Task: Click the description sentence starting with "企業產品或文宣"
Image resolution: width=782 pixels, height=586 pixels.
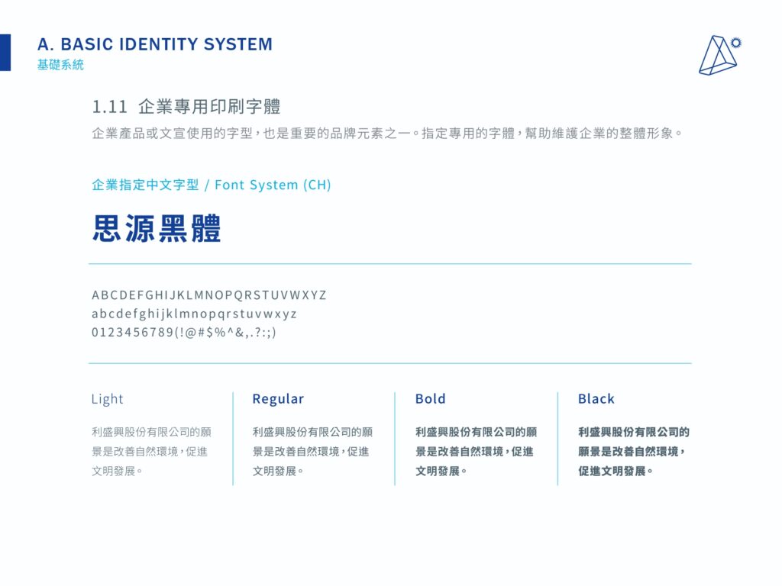Action: (387, 134)
